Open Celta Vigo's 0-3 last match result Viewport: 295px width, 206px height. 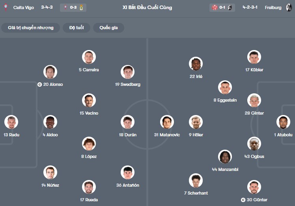(73, 7)
